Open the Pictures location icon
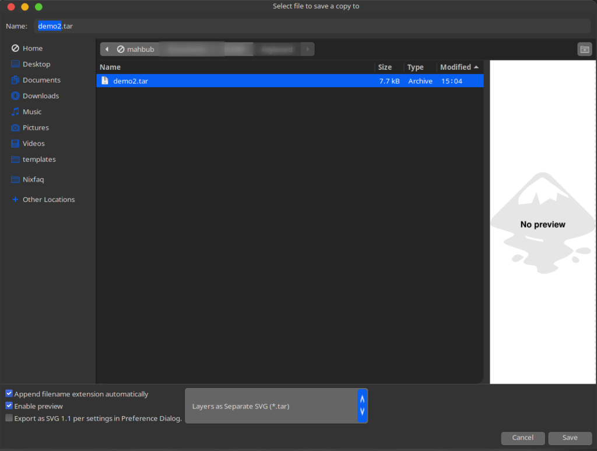 (15, 127)
